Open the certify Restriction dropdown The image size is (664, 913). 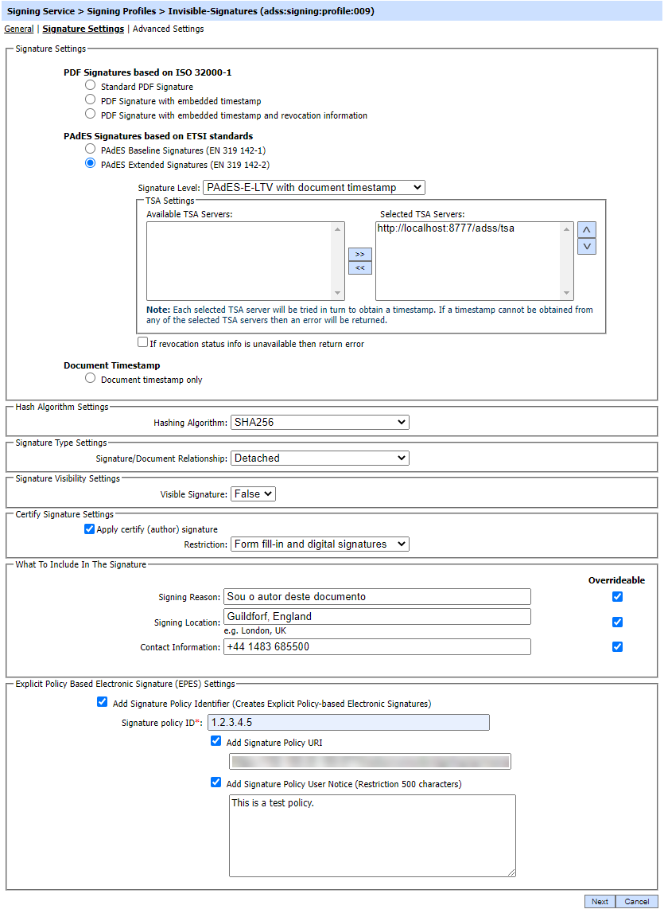pyautogui.click(x=320, y=544)
